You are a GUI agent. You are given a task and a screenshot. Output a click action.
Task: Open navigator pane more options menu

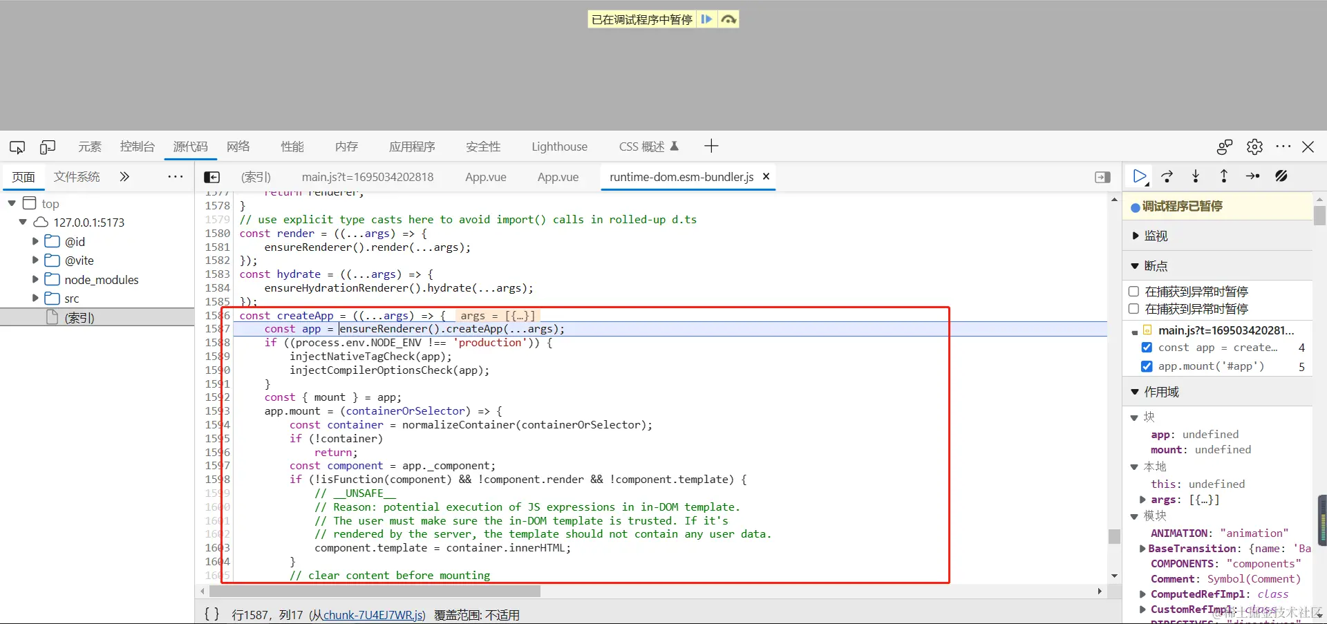click(x=176, y=177)
